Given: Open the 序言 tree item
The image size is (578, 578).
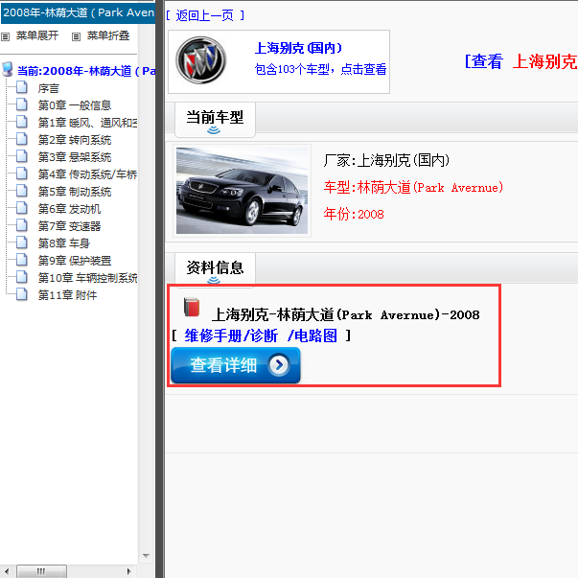Looking at the screenshot, I should click(48, 88).
